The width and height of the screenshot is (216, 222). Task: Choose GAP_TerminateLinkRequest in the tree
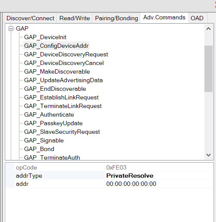(x=63, y=106)
